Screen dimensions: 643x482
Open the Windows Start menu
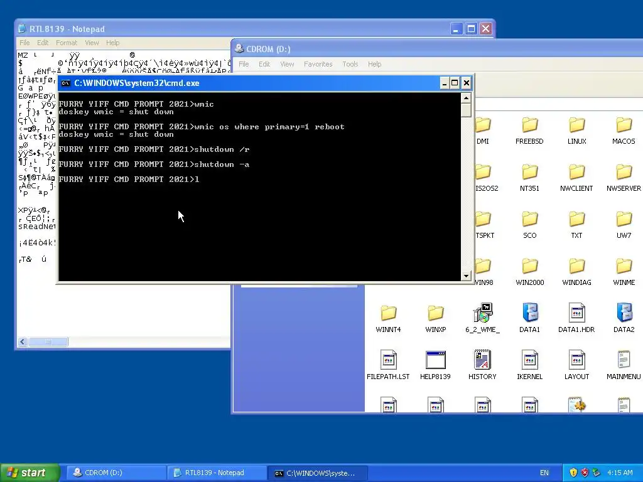coord(30,473)
